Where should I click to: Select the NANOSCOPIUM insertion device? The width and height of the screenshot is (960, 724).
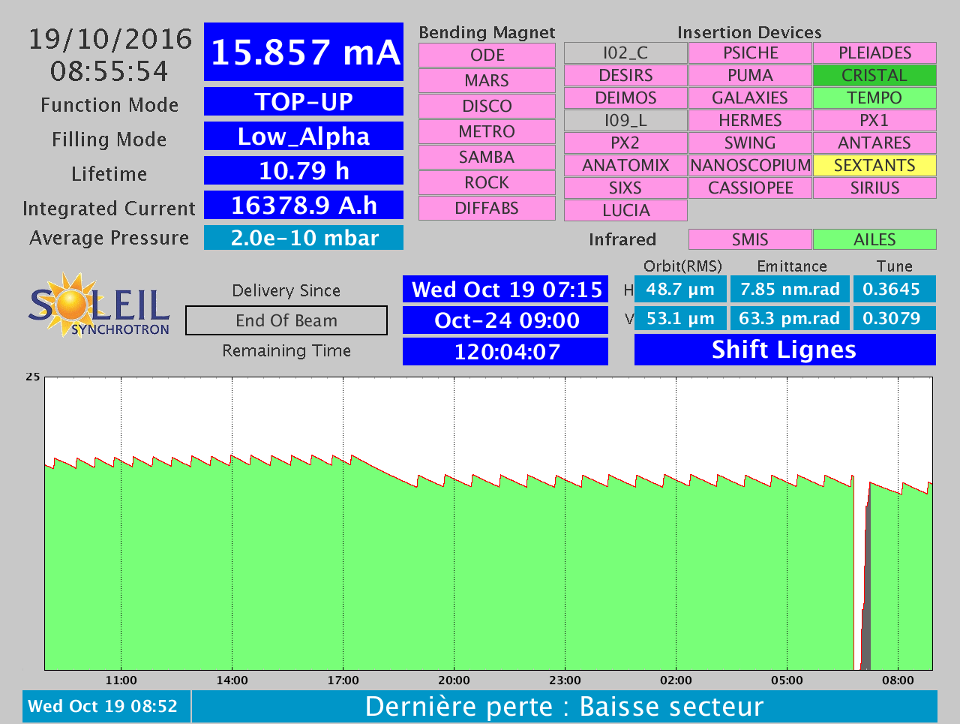[x=750, y=165]
